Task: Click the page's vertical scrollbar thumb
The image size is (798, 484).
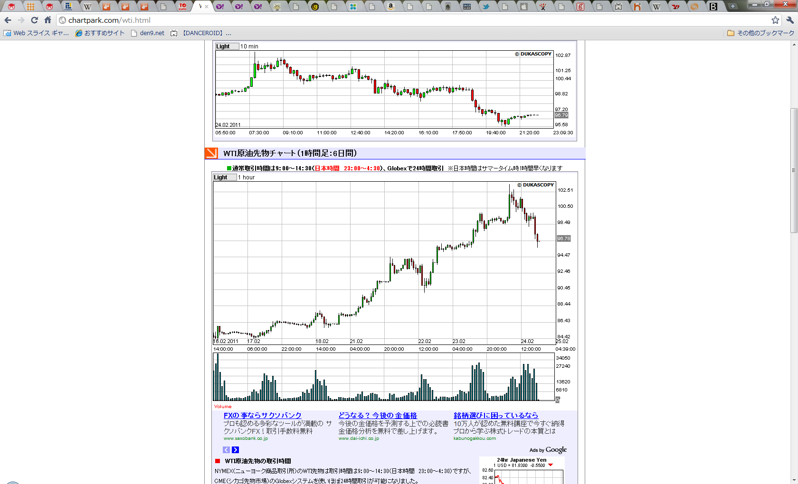Action: 794,171
